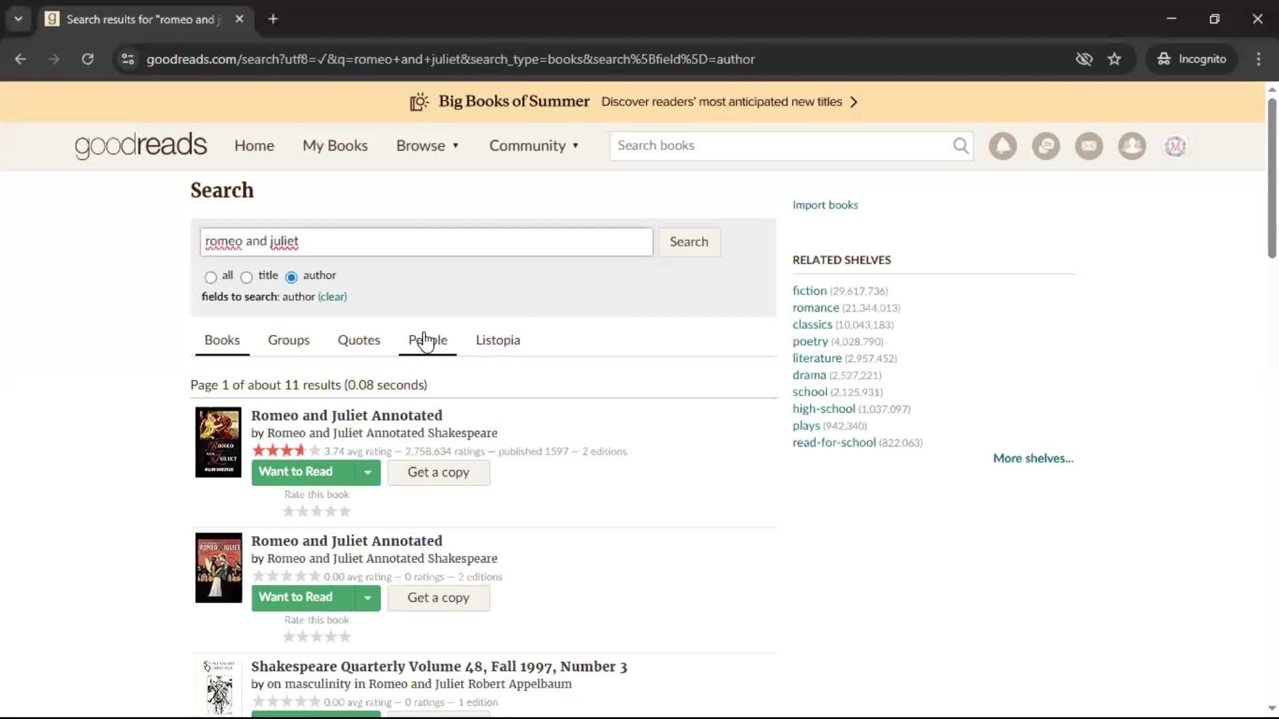Click Get a copy for first Romeo and Juliet Annotated
The width and height of the screenshot is (1279, 719).
(x=438, y=473)
